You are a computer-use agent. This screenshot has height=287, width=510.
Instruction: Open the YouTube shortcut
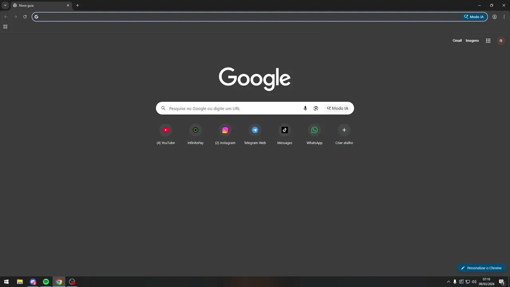[166, 135]
